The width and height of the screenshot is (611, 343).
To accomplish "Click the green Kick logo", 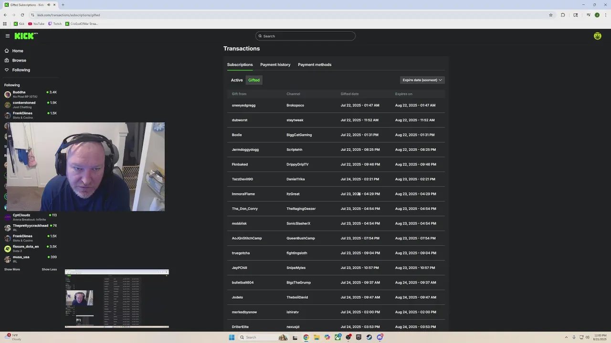I will click(x=26, y=36).
